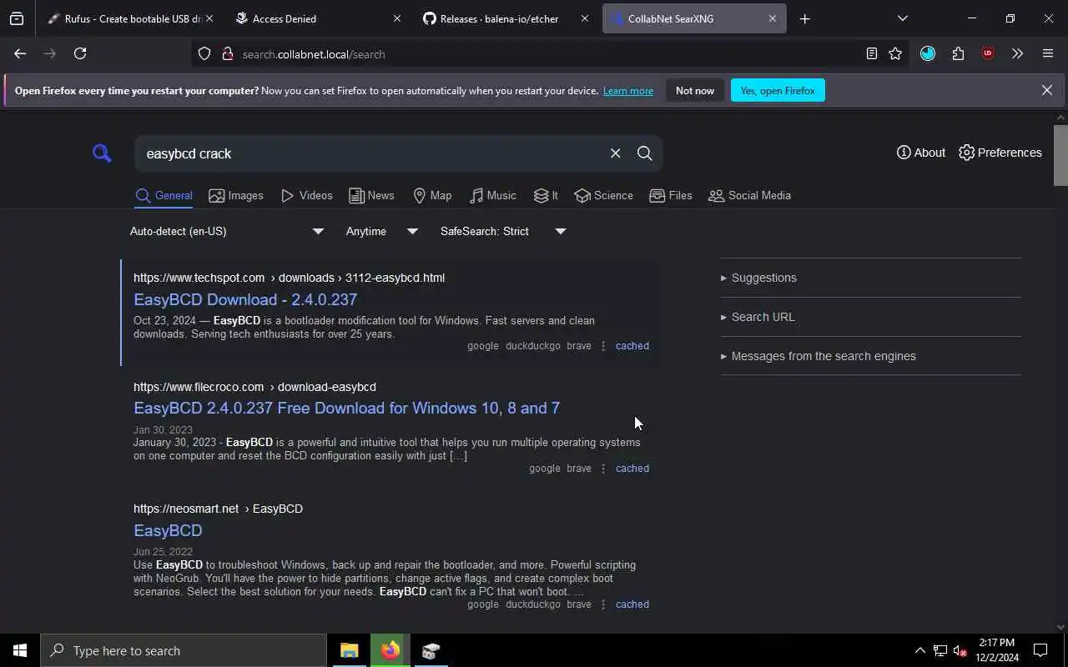Open cached link for neosmart result
Screen dimensions: 1068x667
click(632, 604)
